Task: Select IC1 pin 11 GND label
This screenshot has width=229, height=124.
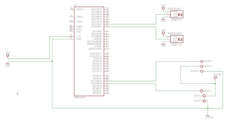Action: (x=79, y=39)
